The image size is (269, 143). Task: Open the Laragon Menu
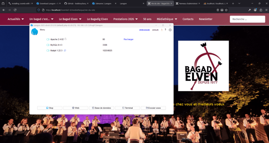pyautogui.click(x=42, y=30)
